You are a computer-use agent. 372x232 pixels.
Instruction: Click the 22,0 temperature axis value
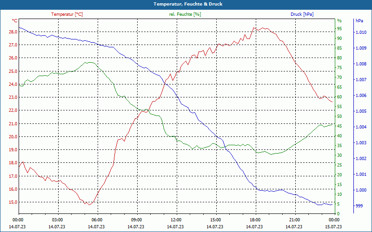13,110
